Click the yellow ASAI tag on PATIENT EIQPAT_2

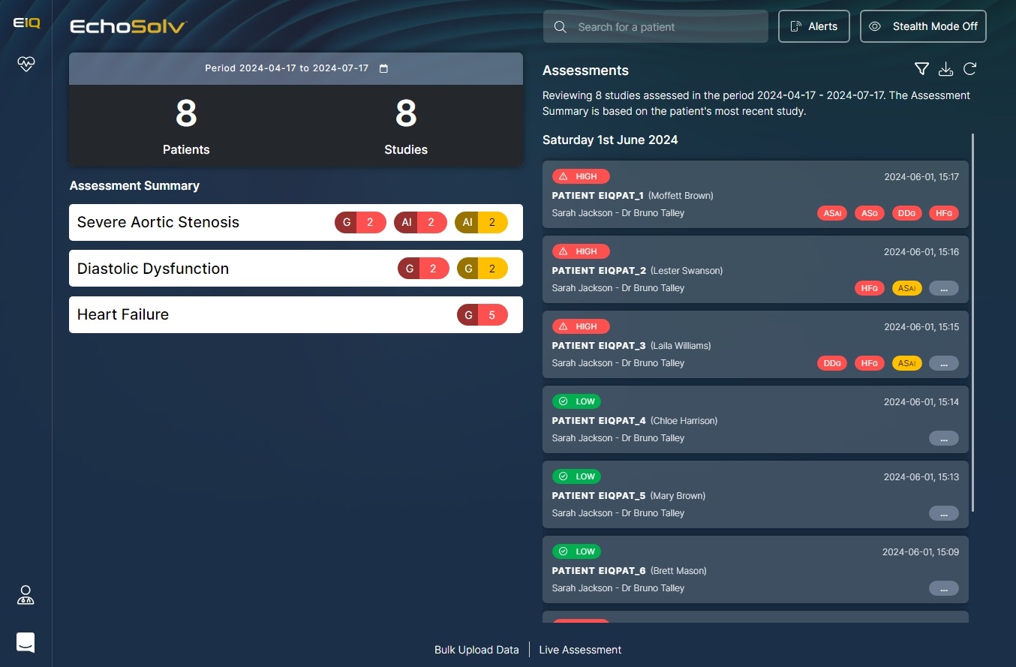point(906,288)
